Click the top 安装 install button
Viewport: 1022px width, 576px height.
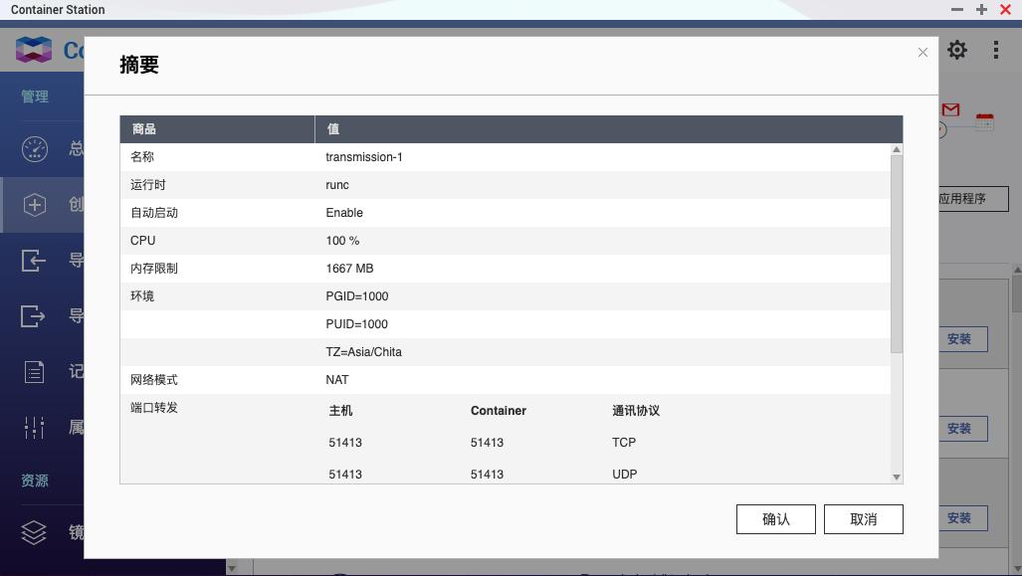pos(962,339)
